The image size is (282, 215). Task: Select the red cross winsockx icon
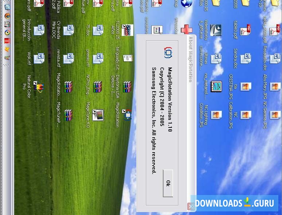pyautogui.click(x=187, y=29)
